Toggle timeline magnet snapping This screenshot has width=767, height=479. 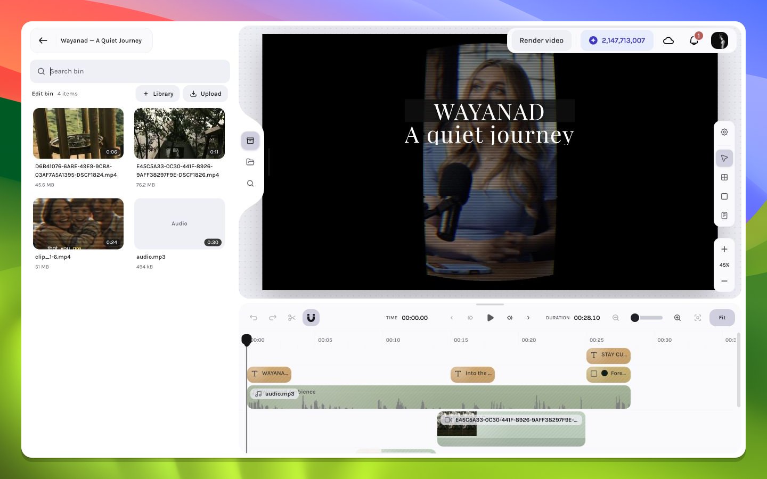311,318
